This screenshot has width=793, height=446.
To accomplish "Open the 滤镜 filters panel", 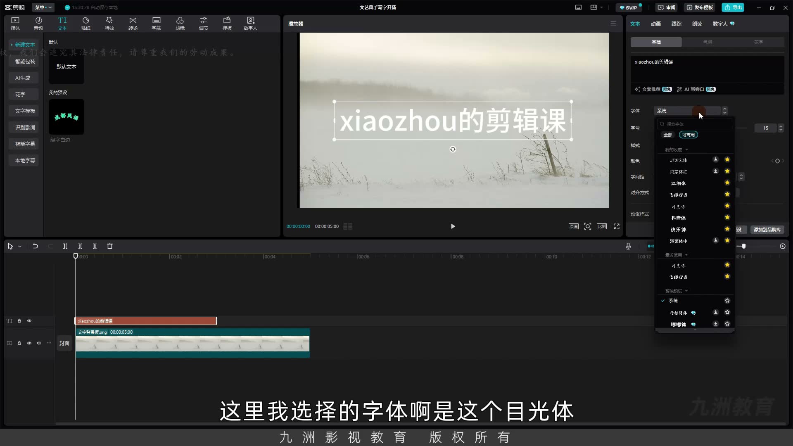I will (180, 24).
